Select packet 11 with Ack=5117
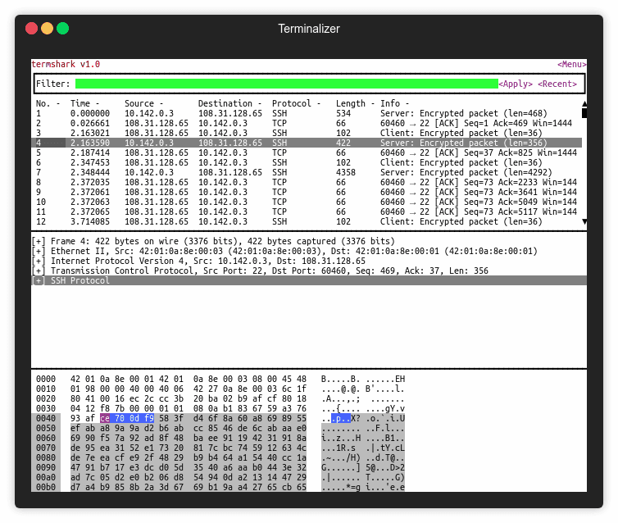Screen dimensions: 618x523 coord(307,212)
